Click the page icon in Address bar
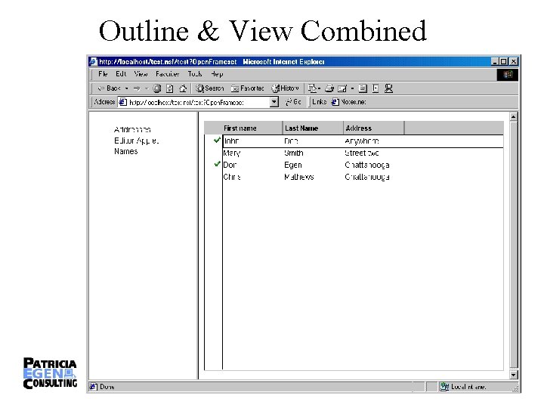 coord(123,102)
